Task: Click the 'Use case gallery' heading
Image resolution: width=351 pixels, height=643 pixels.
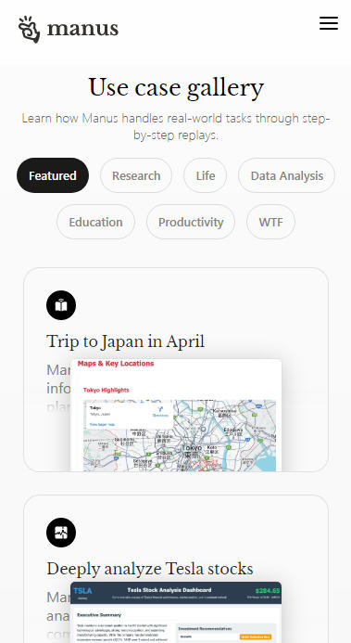Action: pos(176,87)
